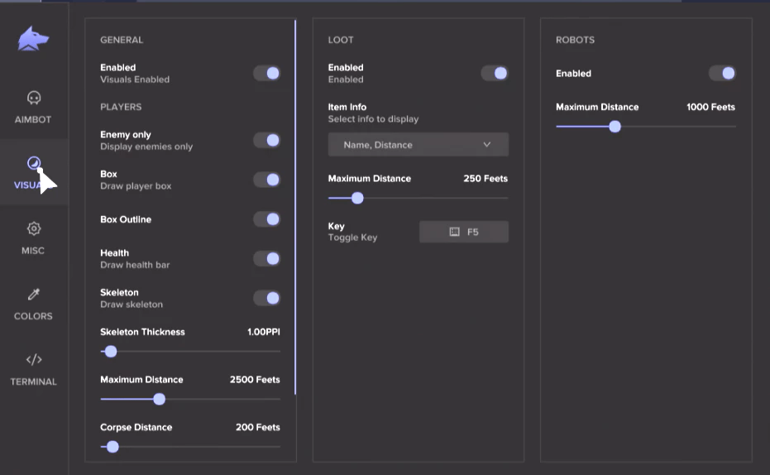Click the Players panel vertical scrollbar
The width and height of the screenshot is (770, 475).
point(295,207)
